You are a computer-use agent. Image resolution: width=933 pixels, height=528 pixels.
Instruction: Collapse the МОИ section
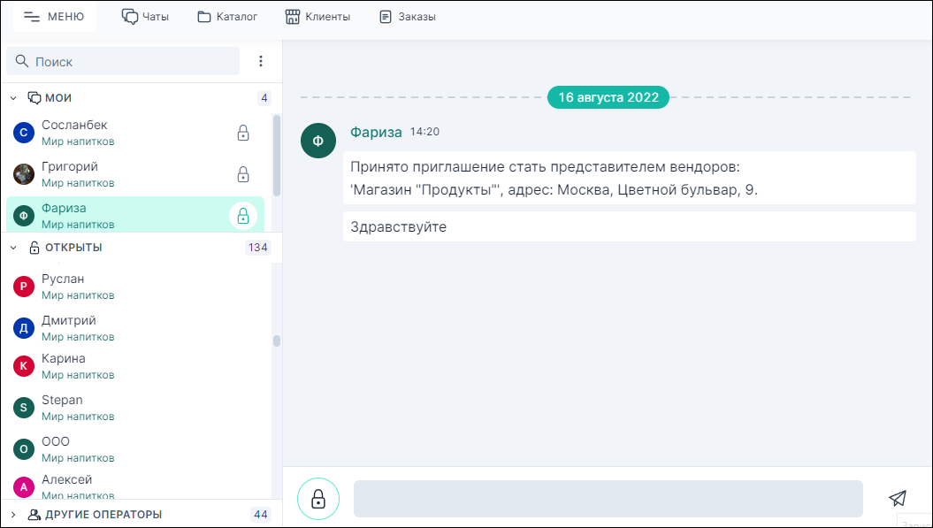(x=12, y=97)
